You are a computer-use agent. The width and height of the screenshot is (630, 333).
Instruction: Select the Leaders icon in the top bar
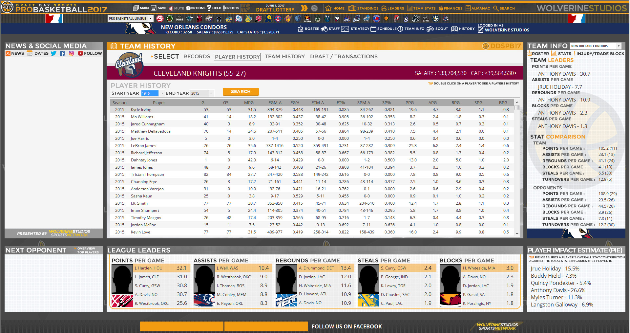392,9
